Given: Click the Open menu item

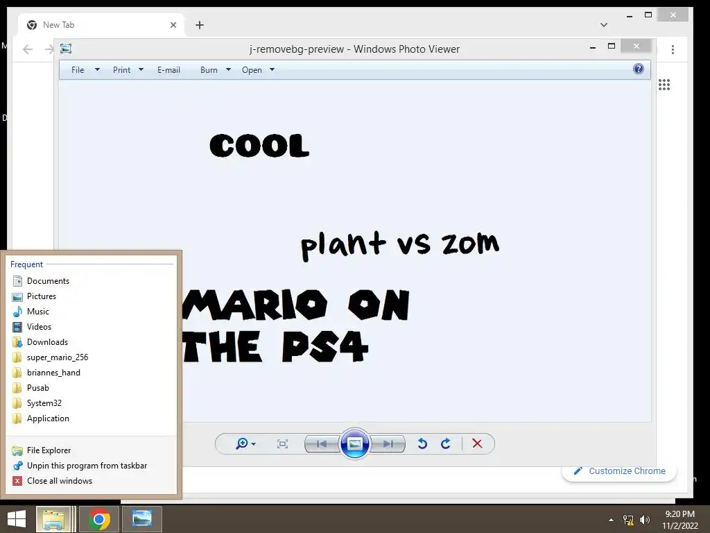Looking at the screenshot, I should [x=252, y=70].
